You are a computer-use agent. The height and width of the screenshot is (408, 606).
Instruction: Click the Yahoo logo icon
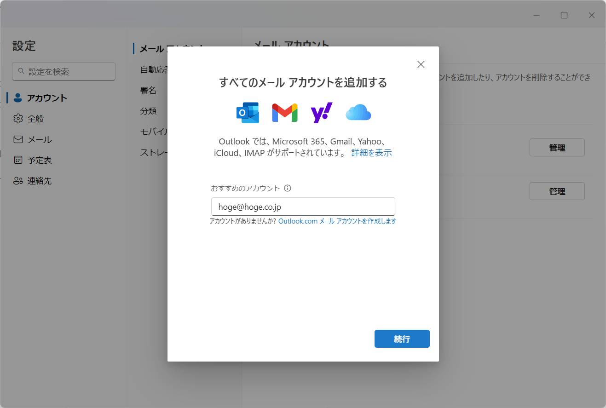pyautogui.click(x=322, y=113)
